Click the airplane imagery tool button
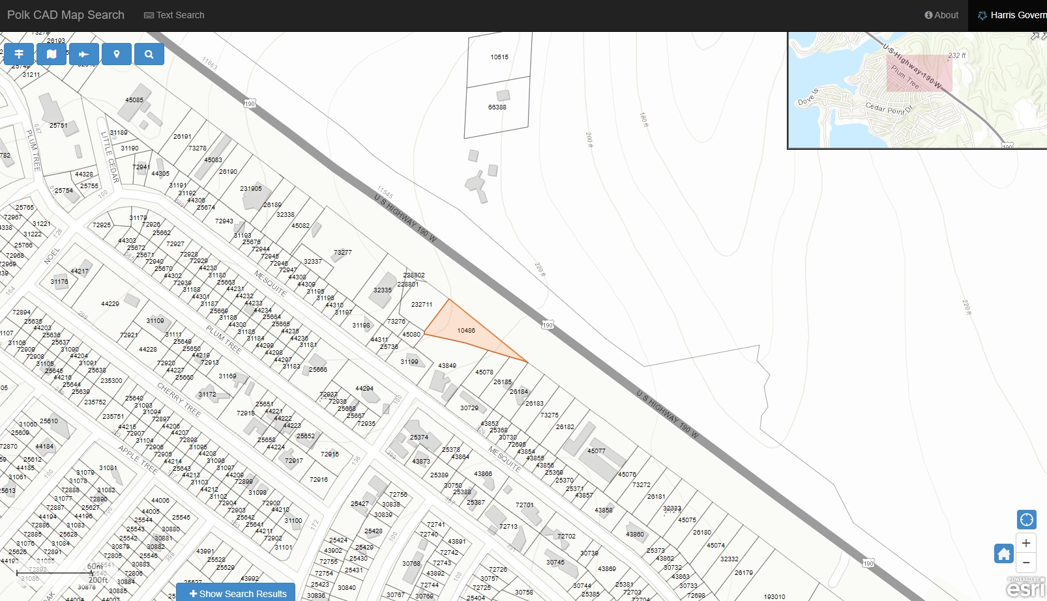The width and height of the screenshot is (1047, 601). (84, 54)
